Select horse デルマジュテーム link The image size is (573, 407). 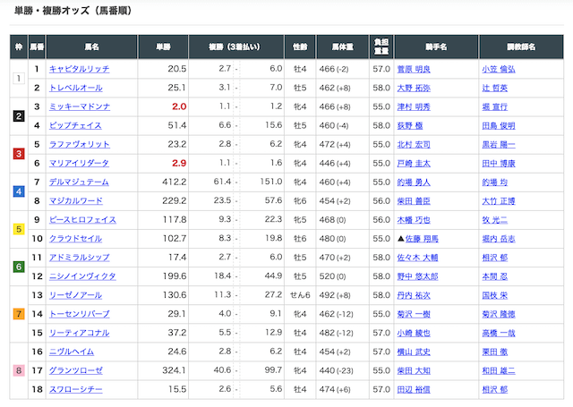79,182
